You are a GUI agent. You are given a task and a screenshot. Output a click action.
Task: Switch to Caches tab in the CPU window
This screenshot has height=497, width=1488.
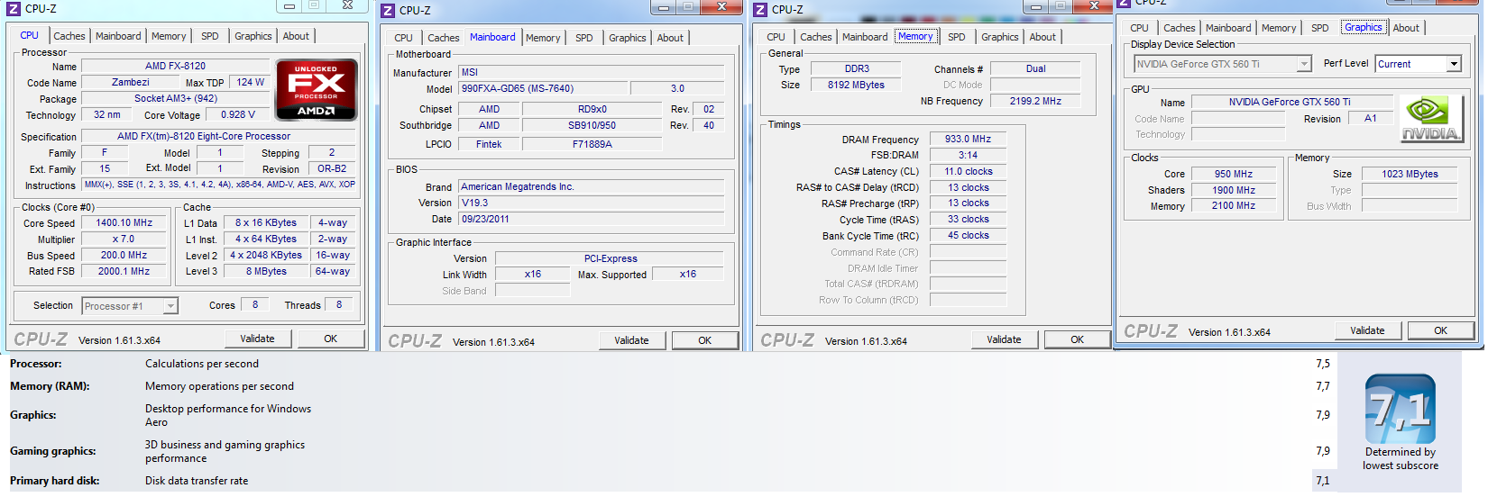point(69,36)
